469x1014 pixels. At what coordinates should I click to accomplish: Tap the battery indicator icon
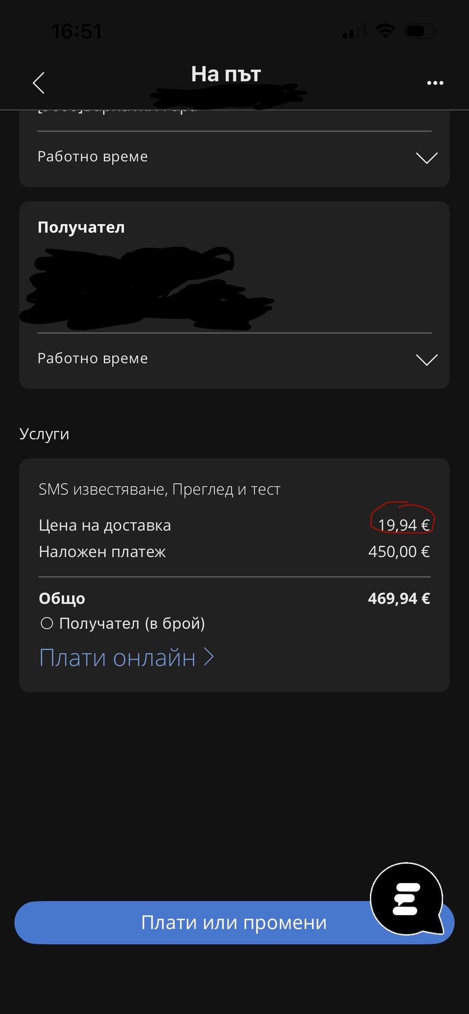(x=420, y=31)
